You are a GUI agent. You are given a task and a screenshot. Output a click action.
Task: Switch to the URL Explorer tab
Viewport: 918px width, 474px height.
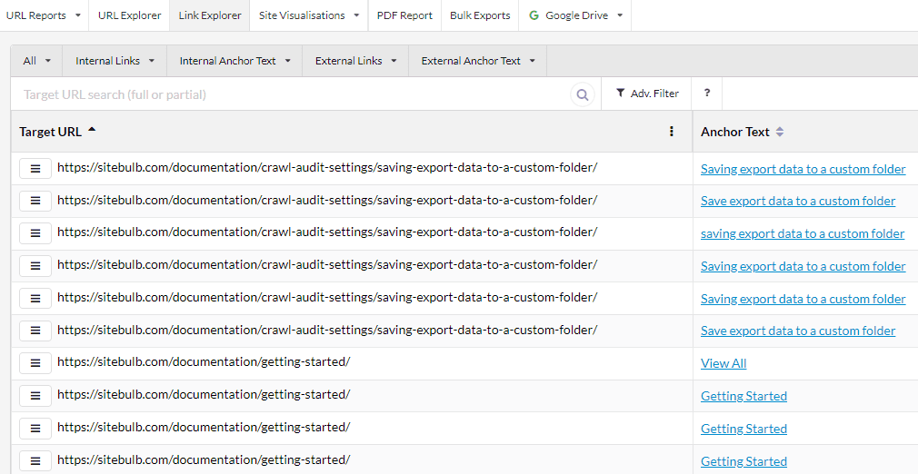[x=129, y=15]
